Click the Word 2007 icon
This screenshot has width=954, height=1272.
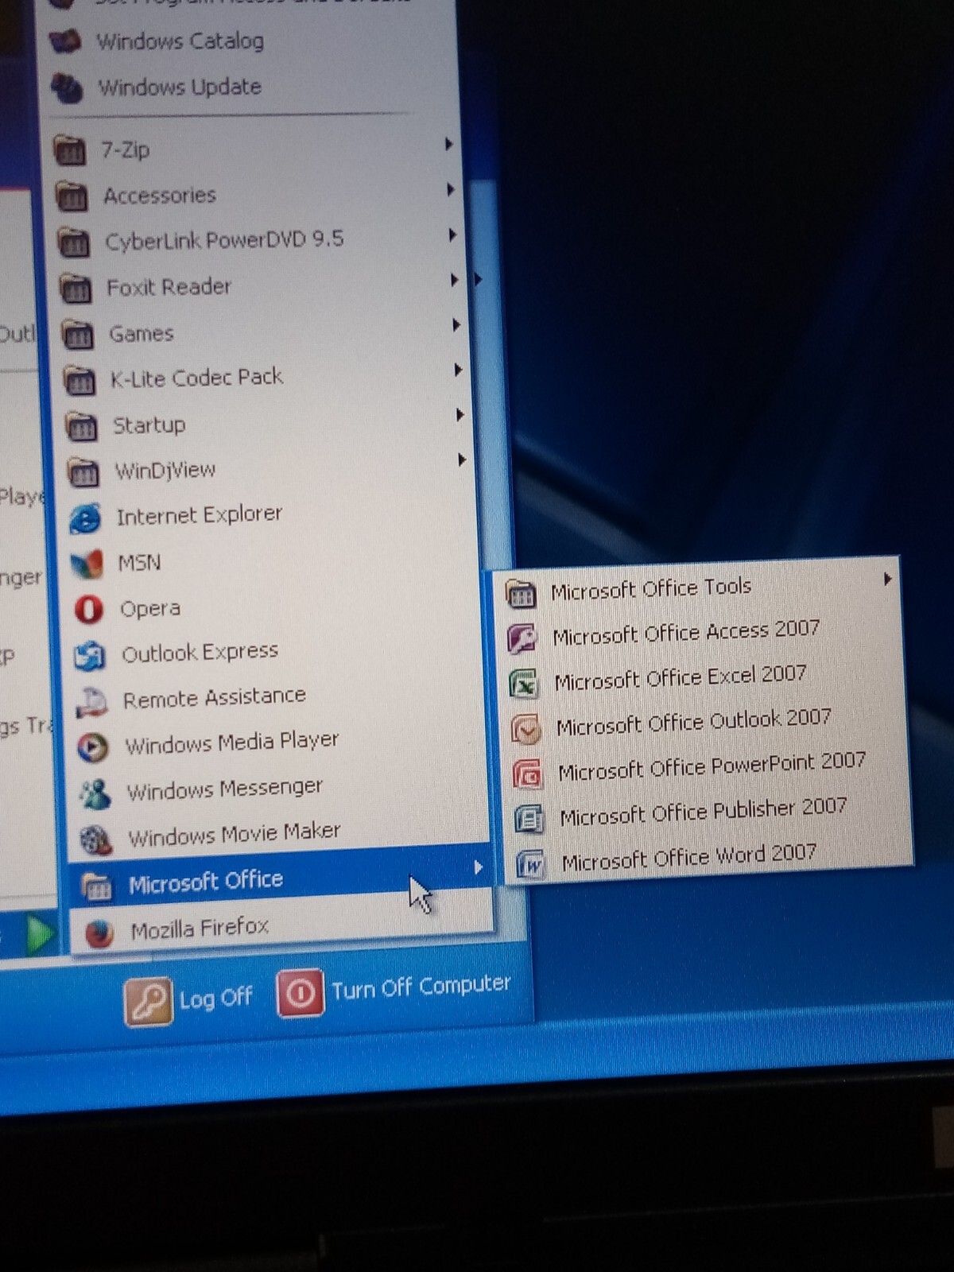pyautogui.click(x=530, y=863)
